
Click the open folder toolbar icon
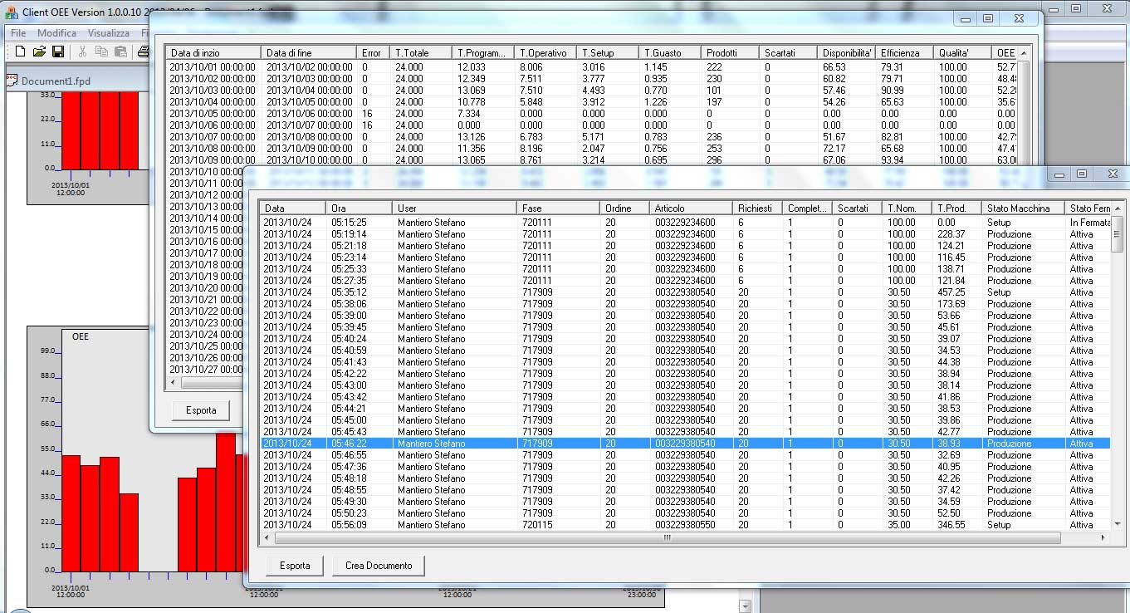(x=39, y=51)
